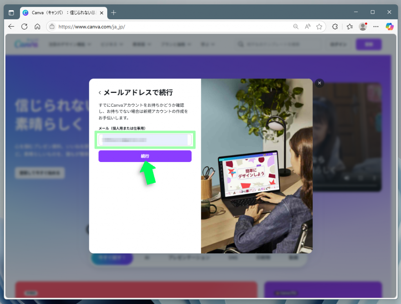The width and height of the screenshot is (401, 304).
Task: Click the Canva logo in the header
Action: click(x=25, y=44)
